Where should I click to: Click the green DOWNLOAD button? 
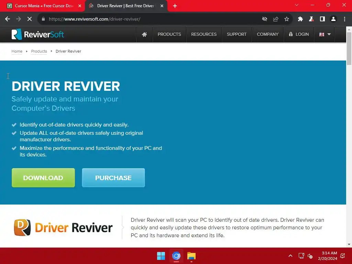(43, 178)
